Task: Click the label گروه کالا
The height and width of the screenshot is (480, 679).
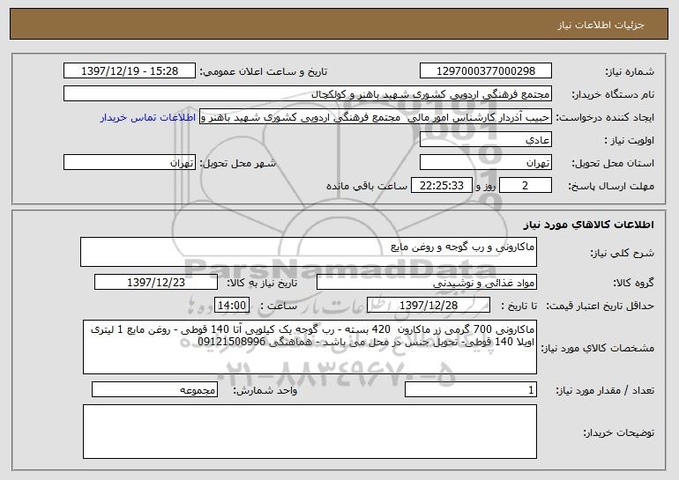Action: click(633, 284)
